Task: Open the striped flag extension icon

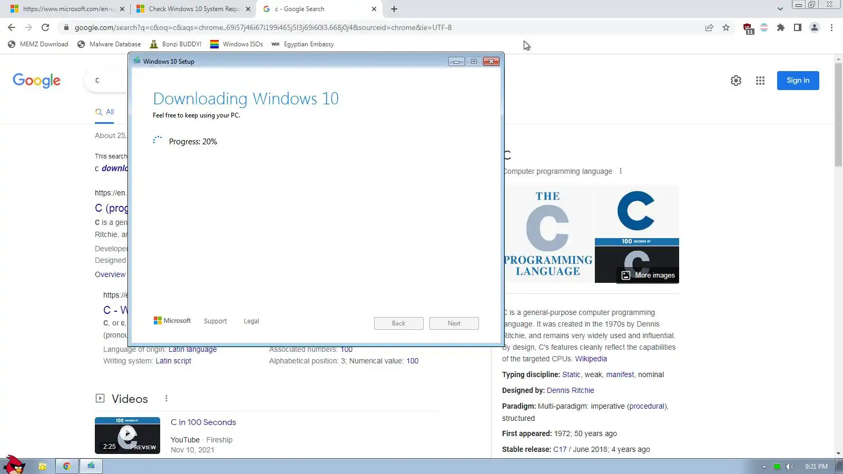Action: coord(764,27)
